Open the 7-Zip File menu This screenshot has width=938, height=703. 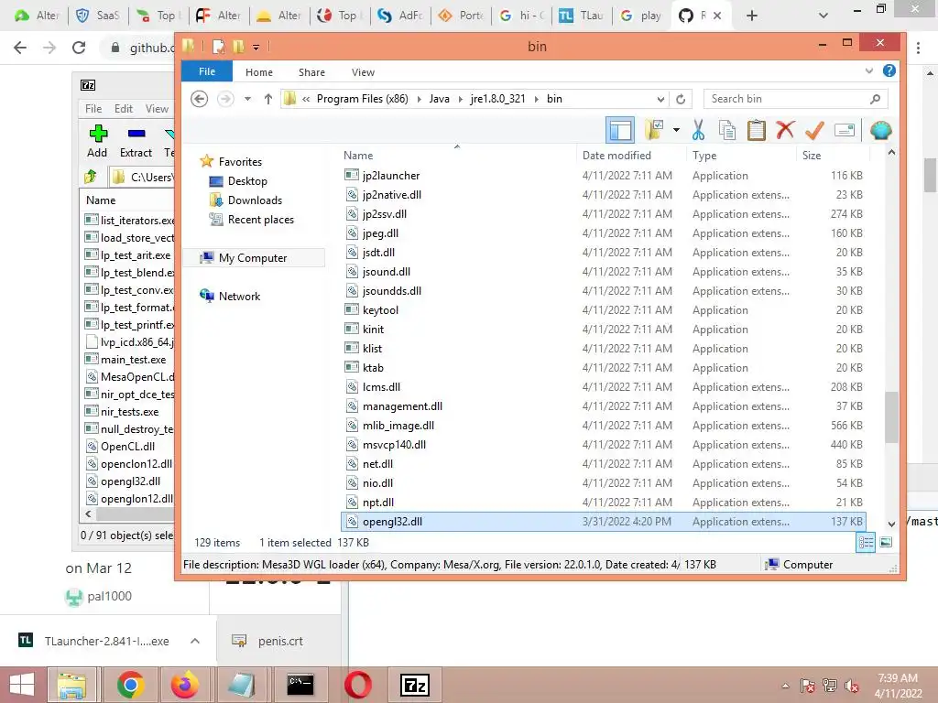(x=93, y=109)
